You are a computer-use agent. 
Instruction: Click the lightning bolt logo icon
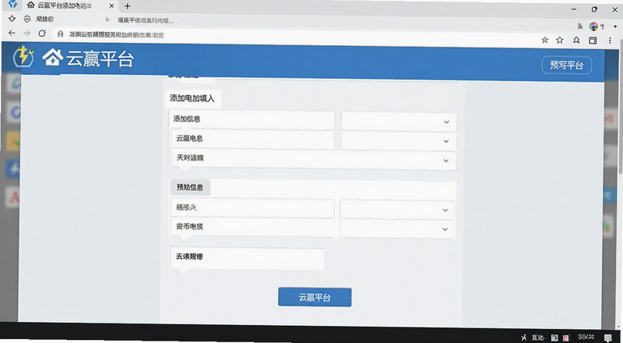coord(23,56)
